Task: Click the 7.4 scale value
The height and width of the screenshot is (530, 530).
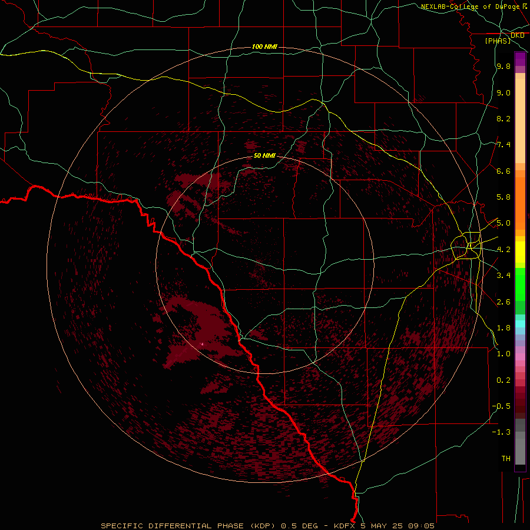Action: [503, 145]
